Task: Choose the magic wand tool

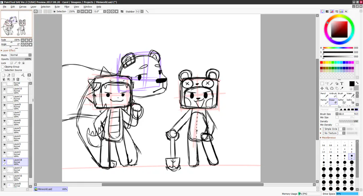Action: point(332,83)
